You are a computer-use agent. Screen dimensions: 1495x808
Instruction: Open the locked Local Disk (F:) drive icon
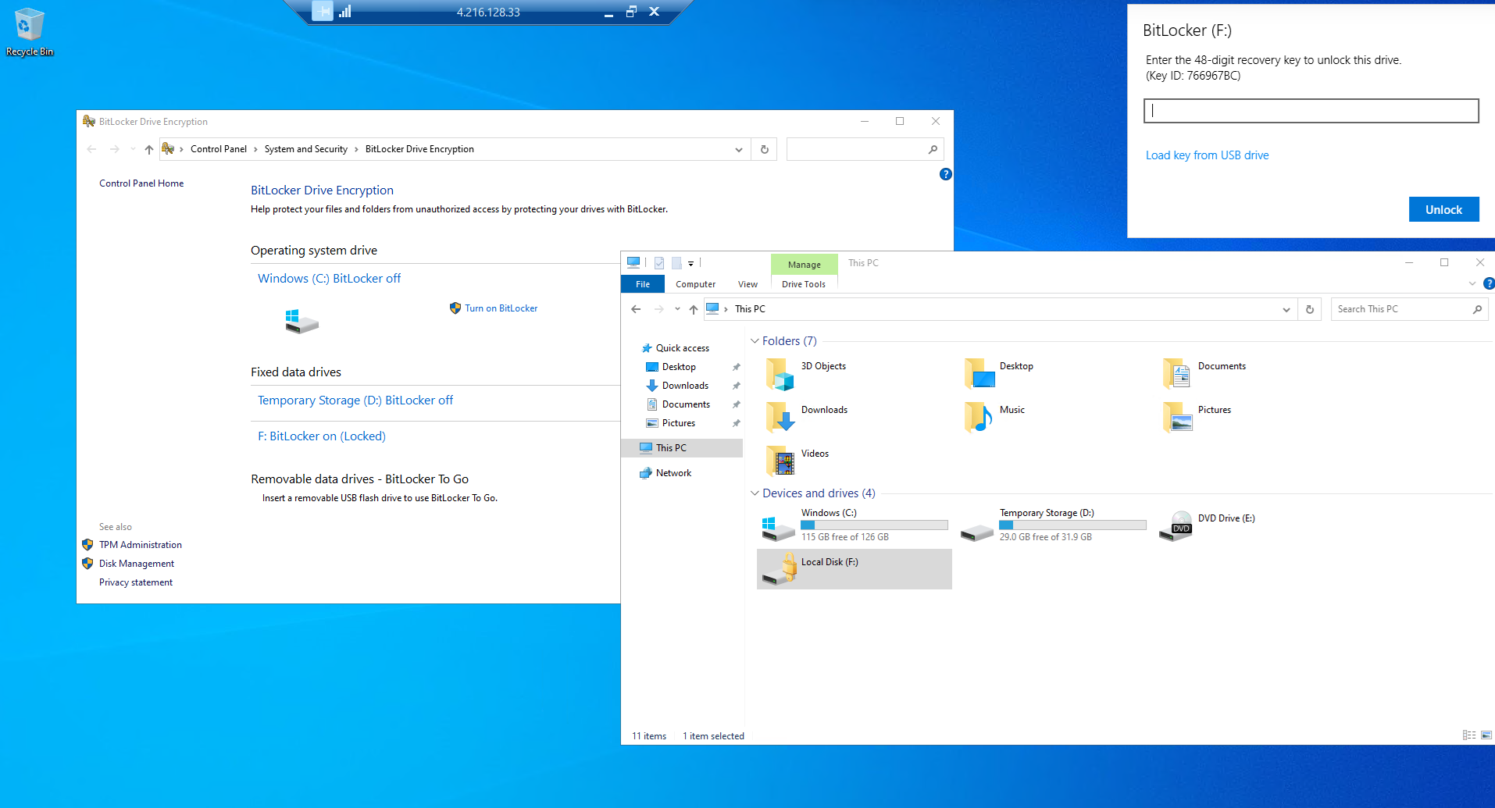click(780, 568)
